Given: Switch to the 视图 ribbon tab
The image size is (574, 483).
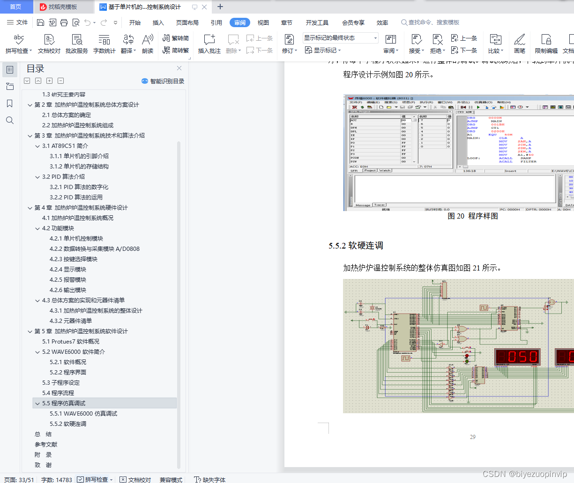Looking at the screenshot, I should click(263, 22).
